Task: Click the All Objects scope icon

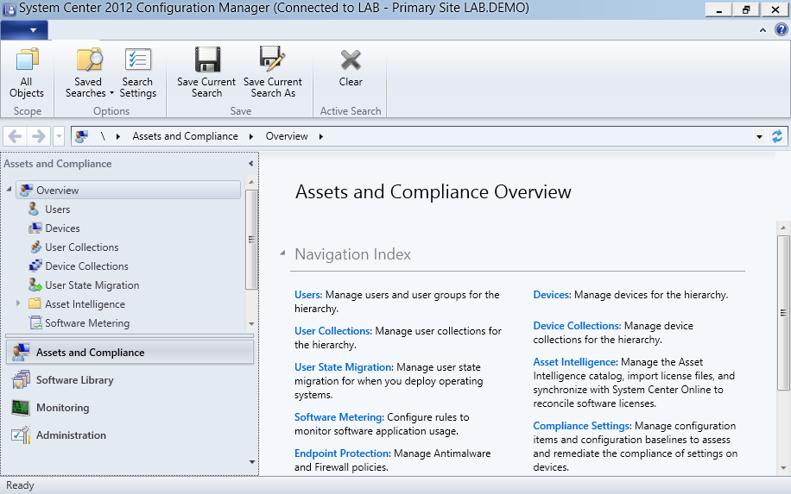Action: 27,61
